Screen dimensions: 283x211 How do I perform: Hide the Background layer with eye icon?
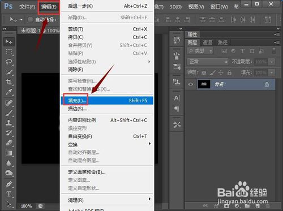[x=191, y=84]
